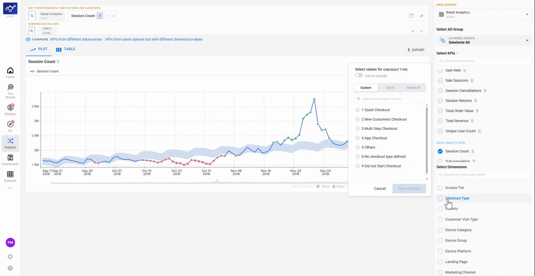Image resolution: width=535 pixels, height=276 pixels.
Task: Uncheck the Session Count KPI
Action: pos(440,151)
